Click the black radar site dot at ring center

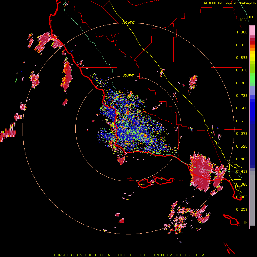click(x=128, y=129)
